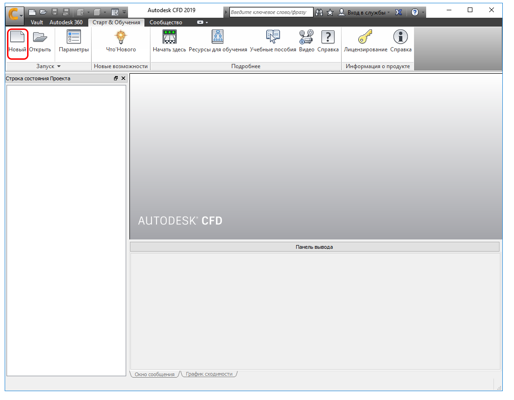Minimize the Autodesk CFD window
Viewport: 514px width, 400px height.
click(449, 10)
